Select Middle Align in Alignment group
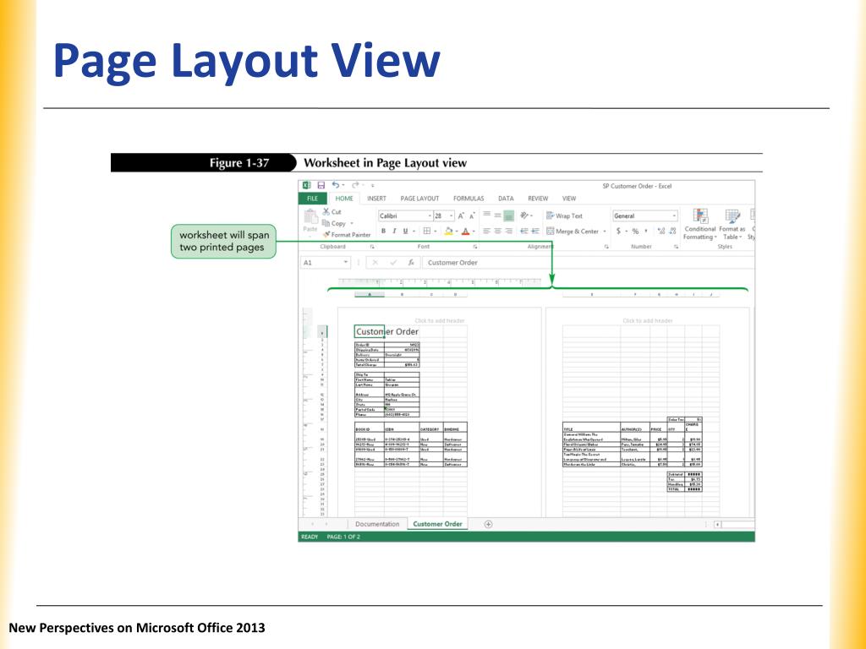 (497, 215)
